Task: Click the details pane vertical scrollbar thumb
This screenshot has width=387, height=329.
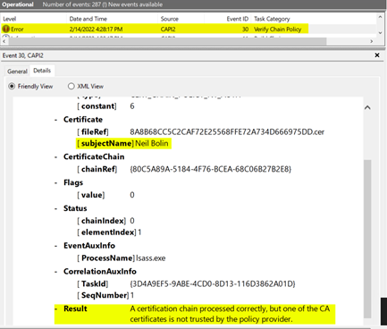Action: [367, 239]
